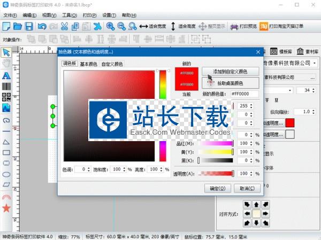The image size is (321, 240).
Task: Click the New document icon
Action: [x=6, y=26]
